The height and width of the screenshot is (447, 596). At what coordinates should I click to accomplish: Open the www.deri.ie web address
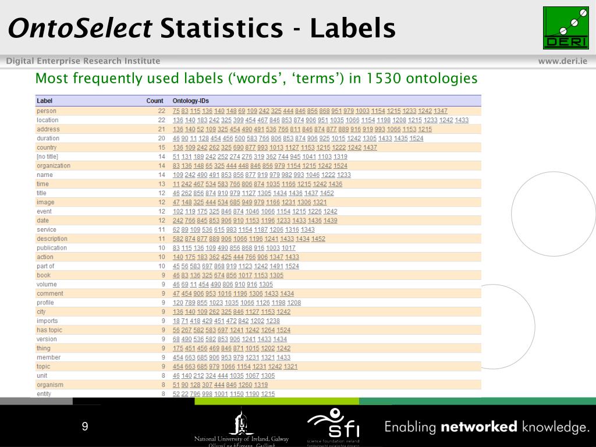563,61
